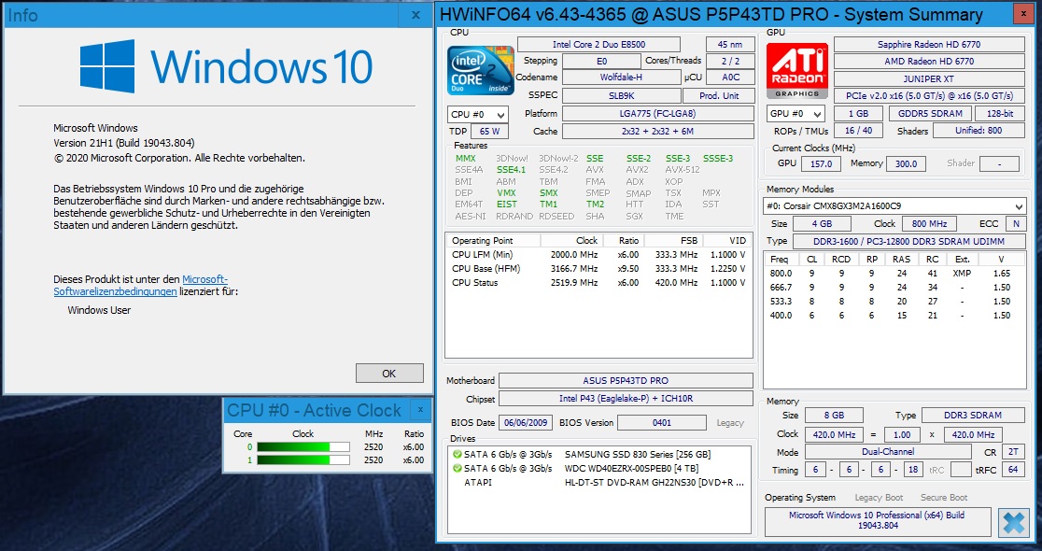Click the LGA775 (FC-LGA8) platform field

point(658,114)
